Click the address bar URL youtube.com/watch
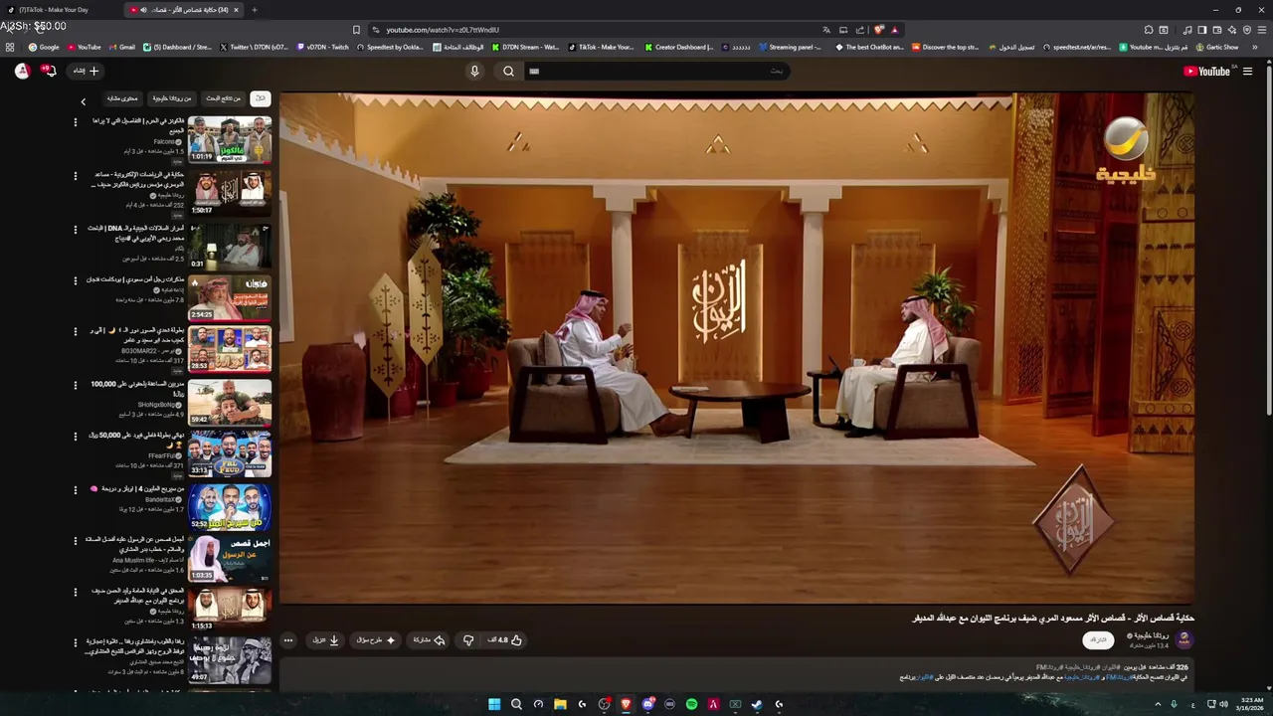 pos(443,30)
